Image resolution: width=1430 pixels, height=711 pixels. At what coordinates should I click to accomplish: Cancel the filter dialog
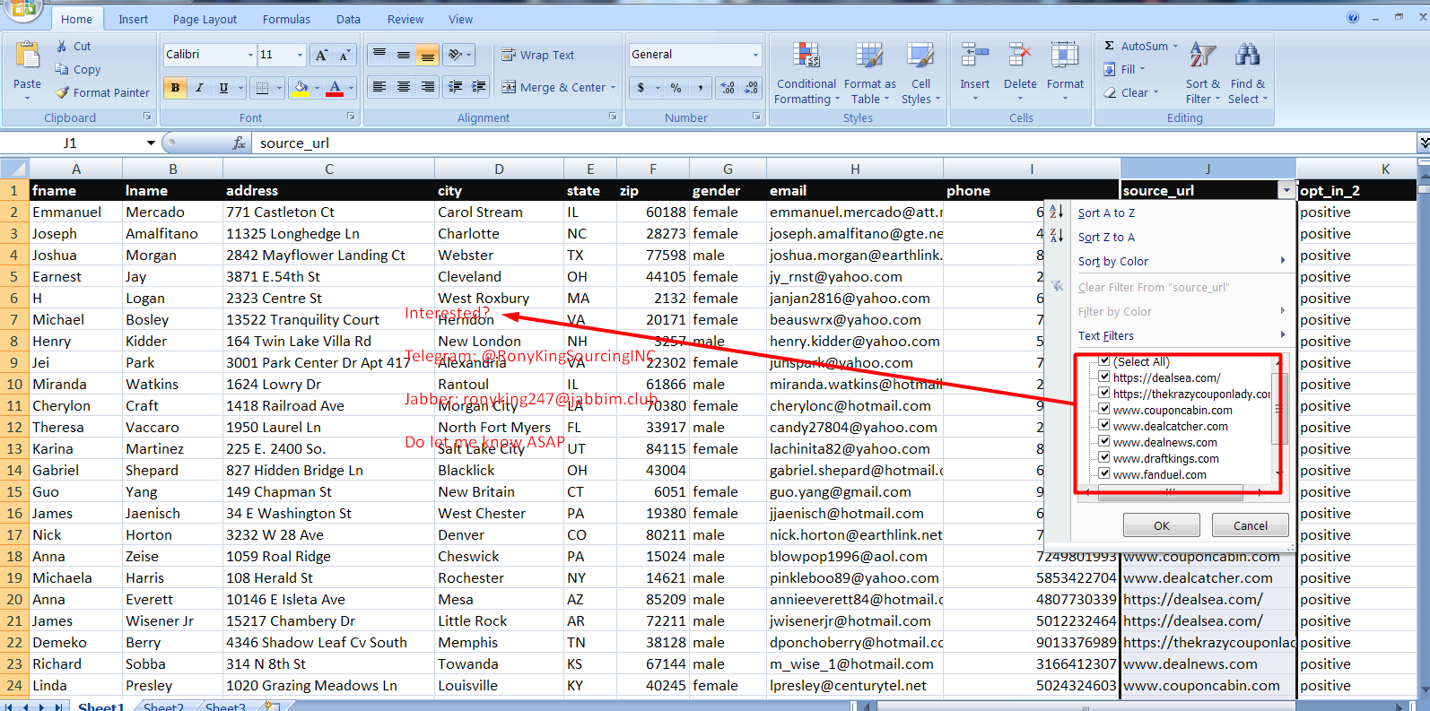click(x=1250, y=525)
